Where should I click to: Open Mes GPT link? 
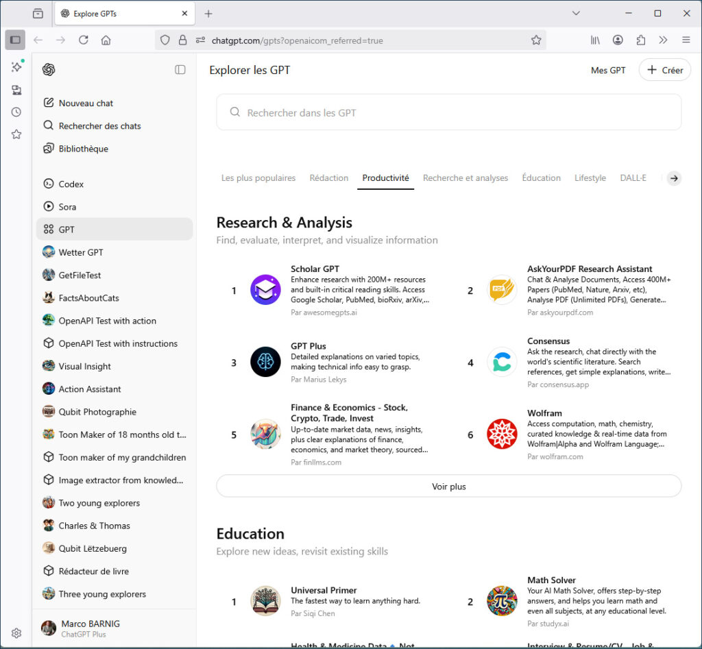point(608,70)
